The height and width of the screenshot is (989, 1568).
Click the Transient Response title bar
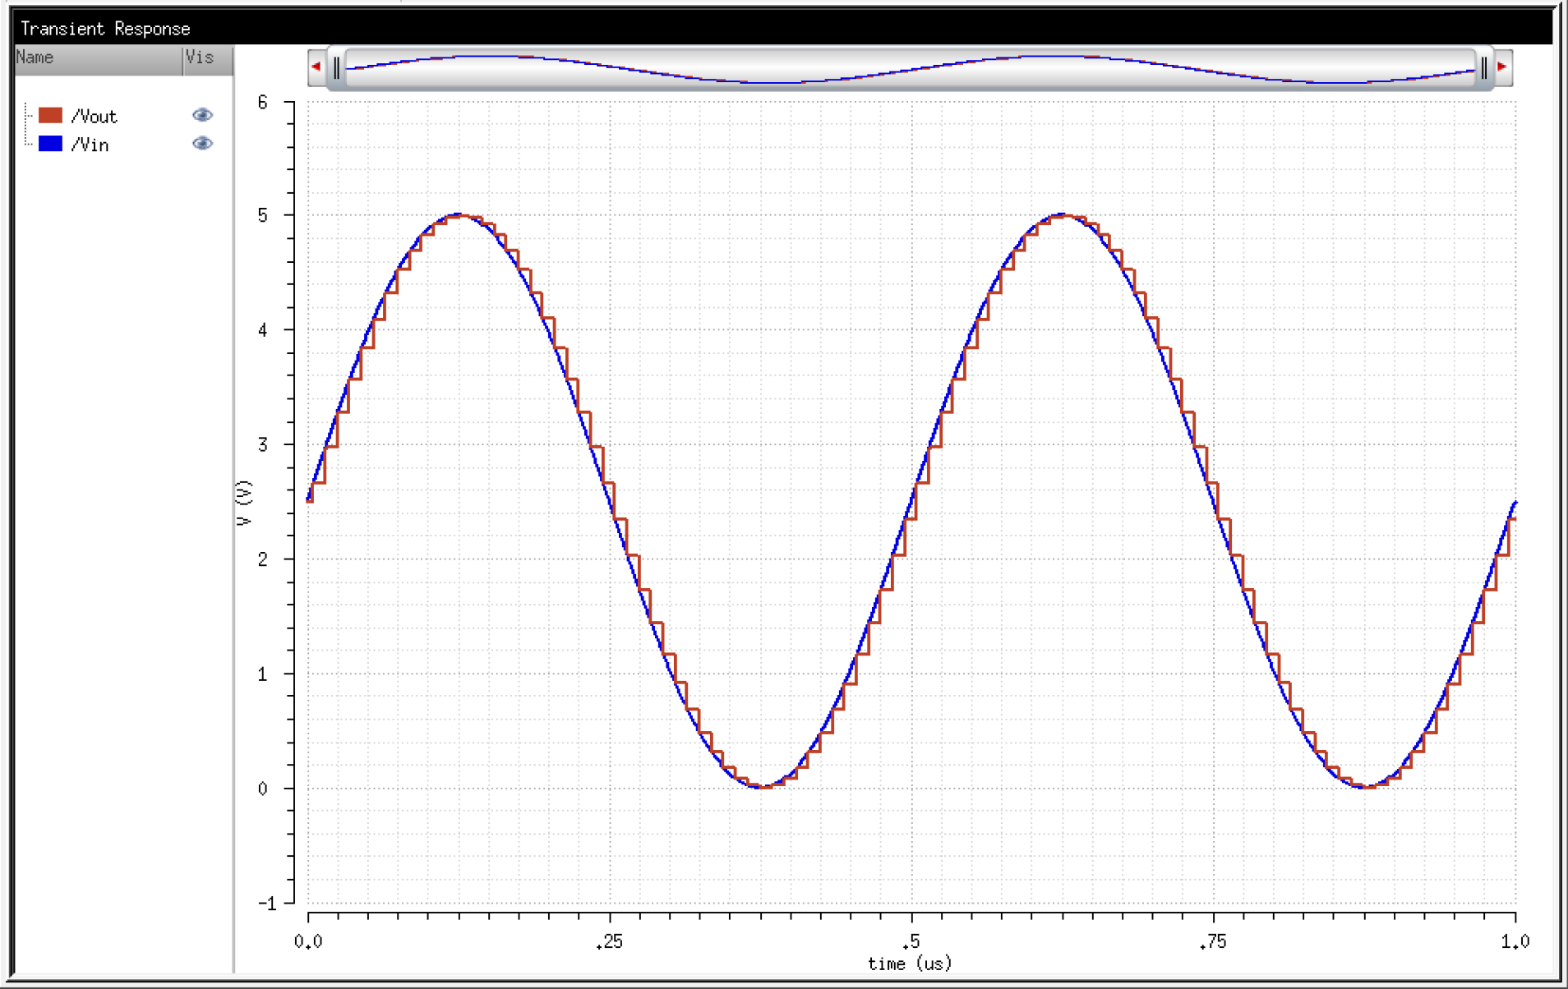click(105, 27)
